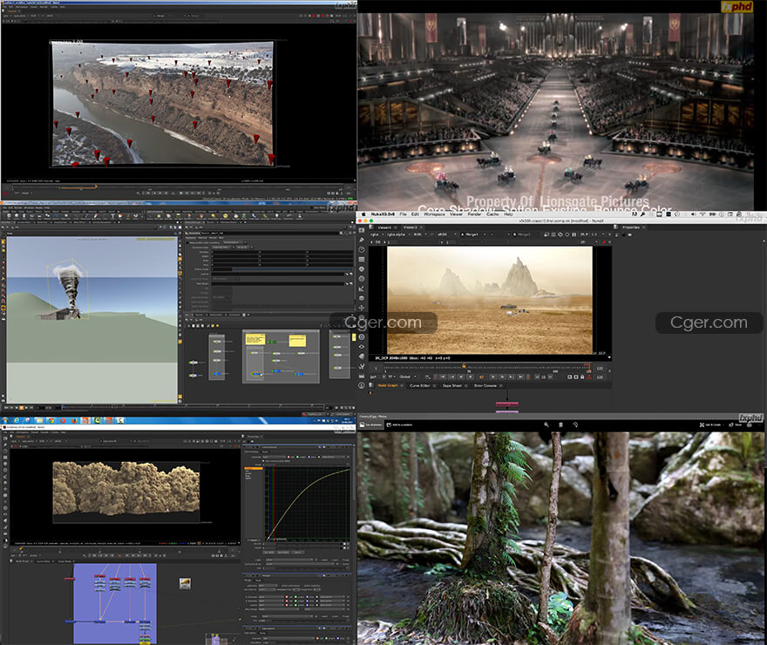Click Edit & Create in Photos window
The image size is (767, 645).
tap(710, 425)
